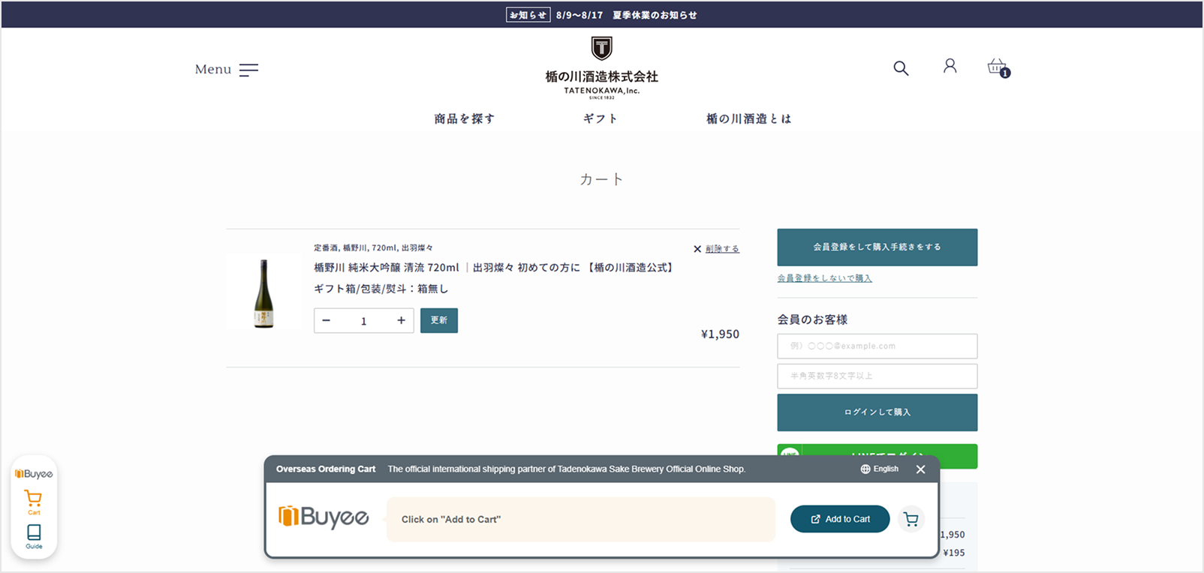The image size is (1204, 573).
Task: Click 会員登録をしないで購入 link
Action: click(824, 278)
